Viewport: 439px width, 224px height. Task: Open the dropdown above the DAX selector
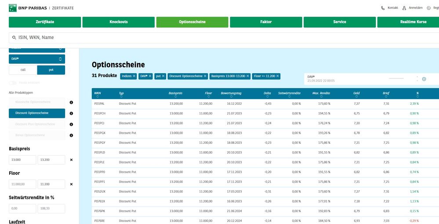[37, 50]
